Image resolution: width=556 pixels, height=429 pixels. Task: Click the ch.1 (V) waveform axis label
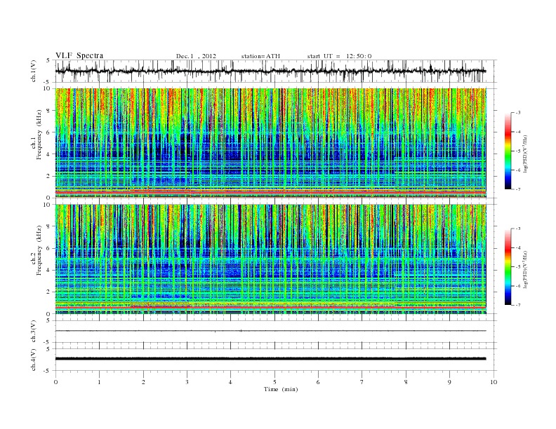(33, 71)
